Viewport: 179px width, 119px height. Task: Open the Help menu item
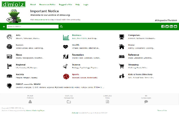pos(78,4)
